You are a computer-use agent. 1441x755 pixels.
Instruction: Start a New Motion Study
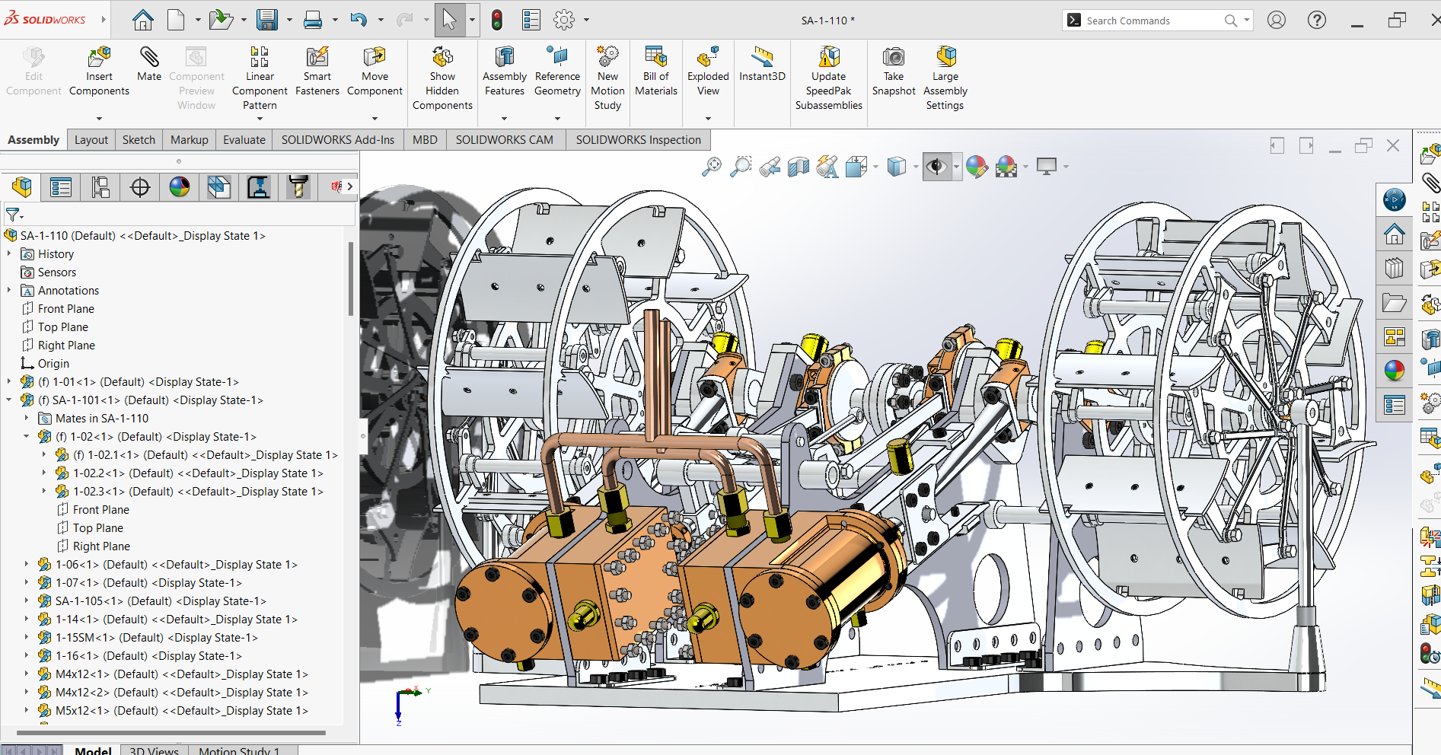pos(607,78)
